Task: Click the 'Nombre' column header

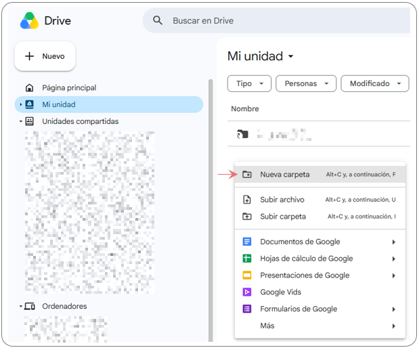Action: (245, 109)
